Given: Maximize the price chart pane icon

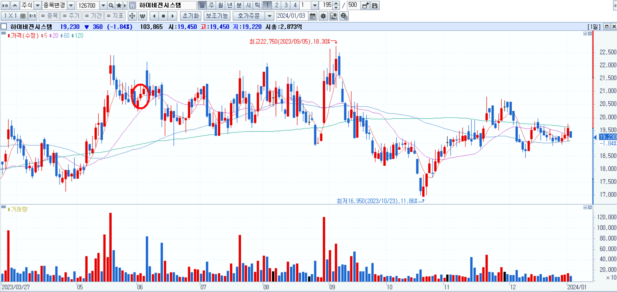Looking at the screenshot, I should click(x=585, y=34).
